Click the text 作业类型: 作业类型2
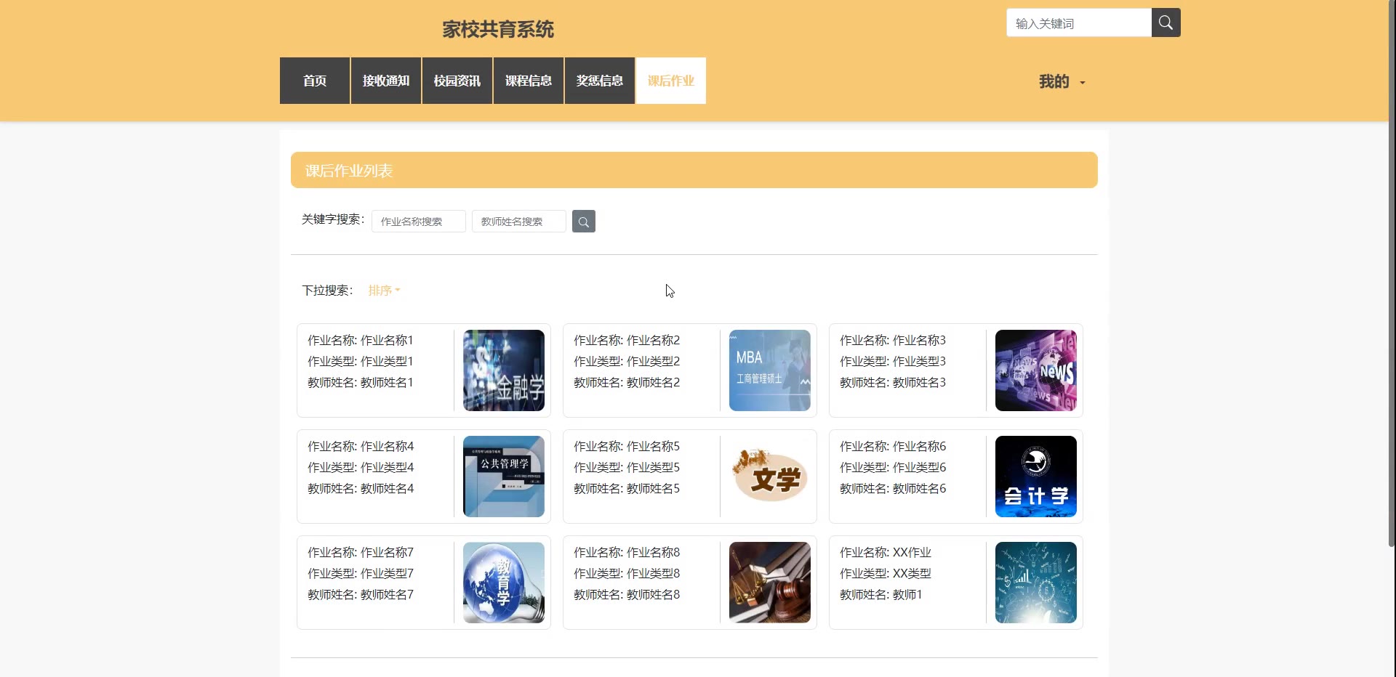The image size is (1396, 677). tap(627, 361)
